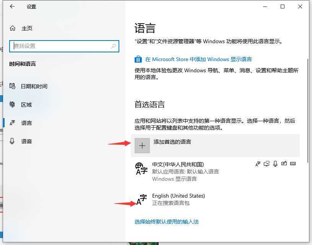
Task: Click speech recognition microphone icon for Chinese
Action: [x=275, y=164]
